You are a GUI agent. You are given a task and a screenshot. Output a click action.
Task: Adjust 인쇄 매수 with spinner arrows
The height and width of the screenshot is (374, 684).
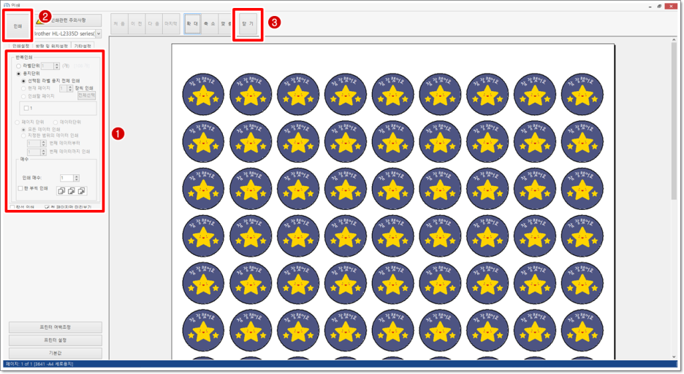[x=77, y=178]
